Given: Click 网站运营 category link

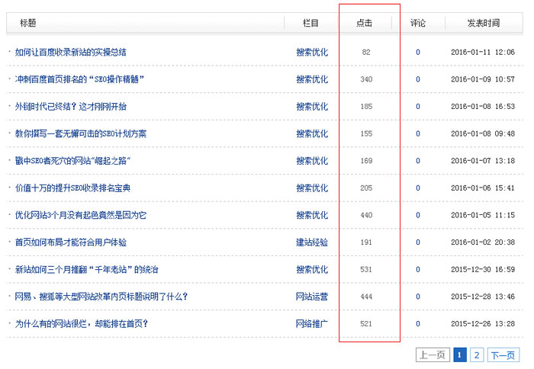Looking at the screenshot, I should coord(311,297).
